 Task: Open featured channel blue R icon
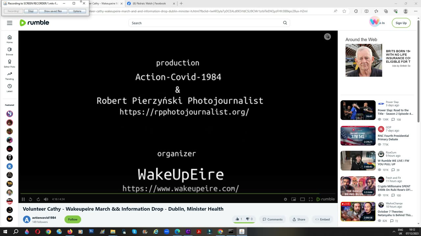[x=10, y=166]
